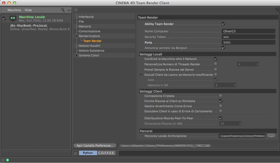Select the JBs-MacBook-Pro.local machine entry
The image size is (280, 163).
click(x=40, y=27)
